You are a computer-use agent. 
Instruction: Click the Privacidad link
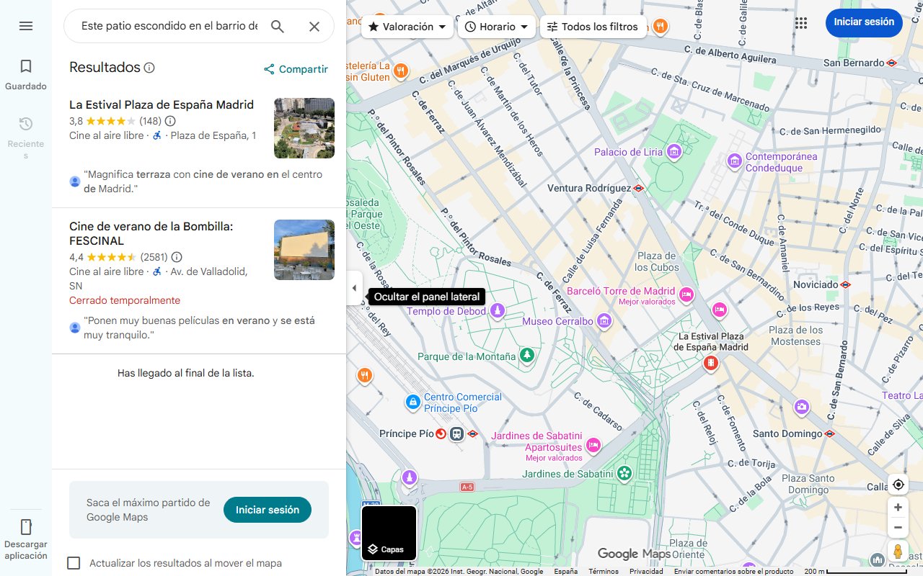(x=645, y=570)
